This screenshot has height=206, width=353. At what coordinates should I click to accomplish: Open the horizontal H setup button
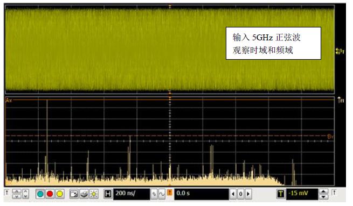click(x=108, y=194)
